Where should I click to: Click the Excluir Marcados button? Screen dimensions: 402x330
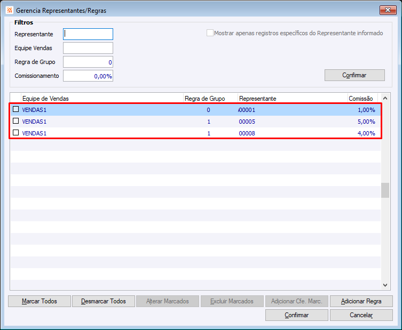[232, 301]
